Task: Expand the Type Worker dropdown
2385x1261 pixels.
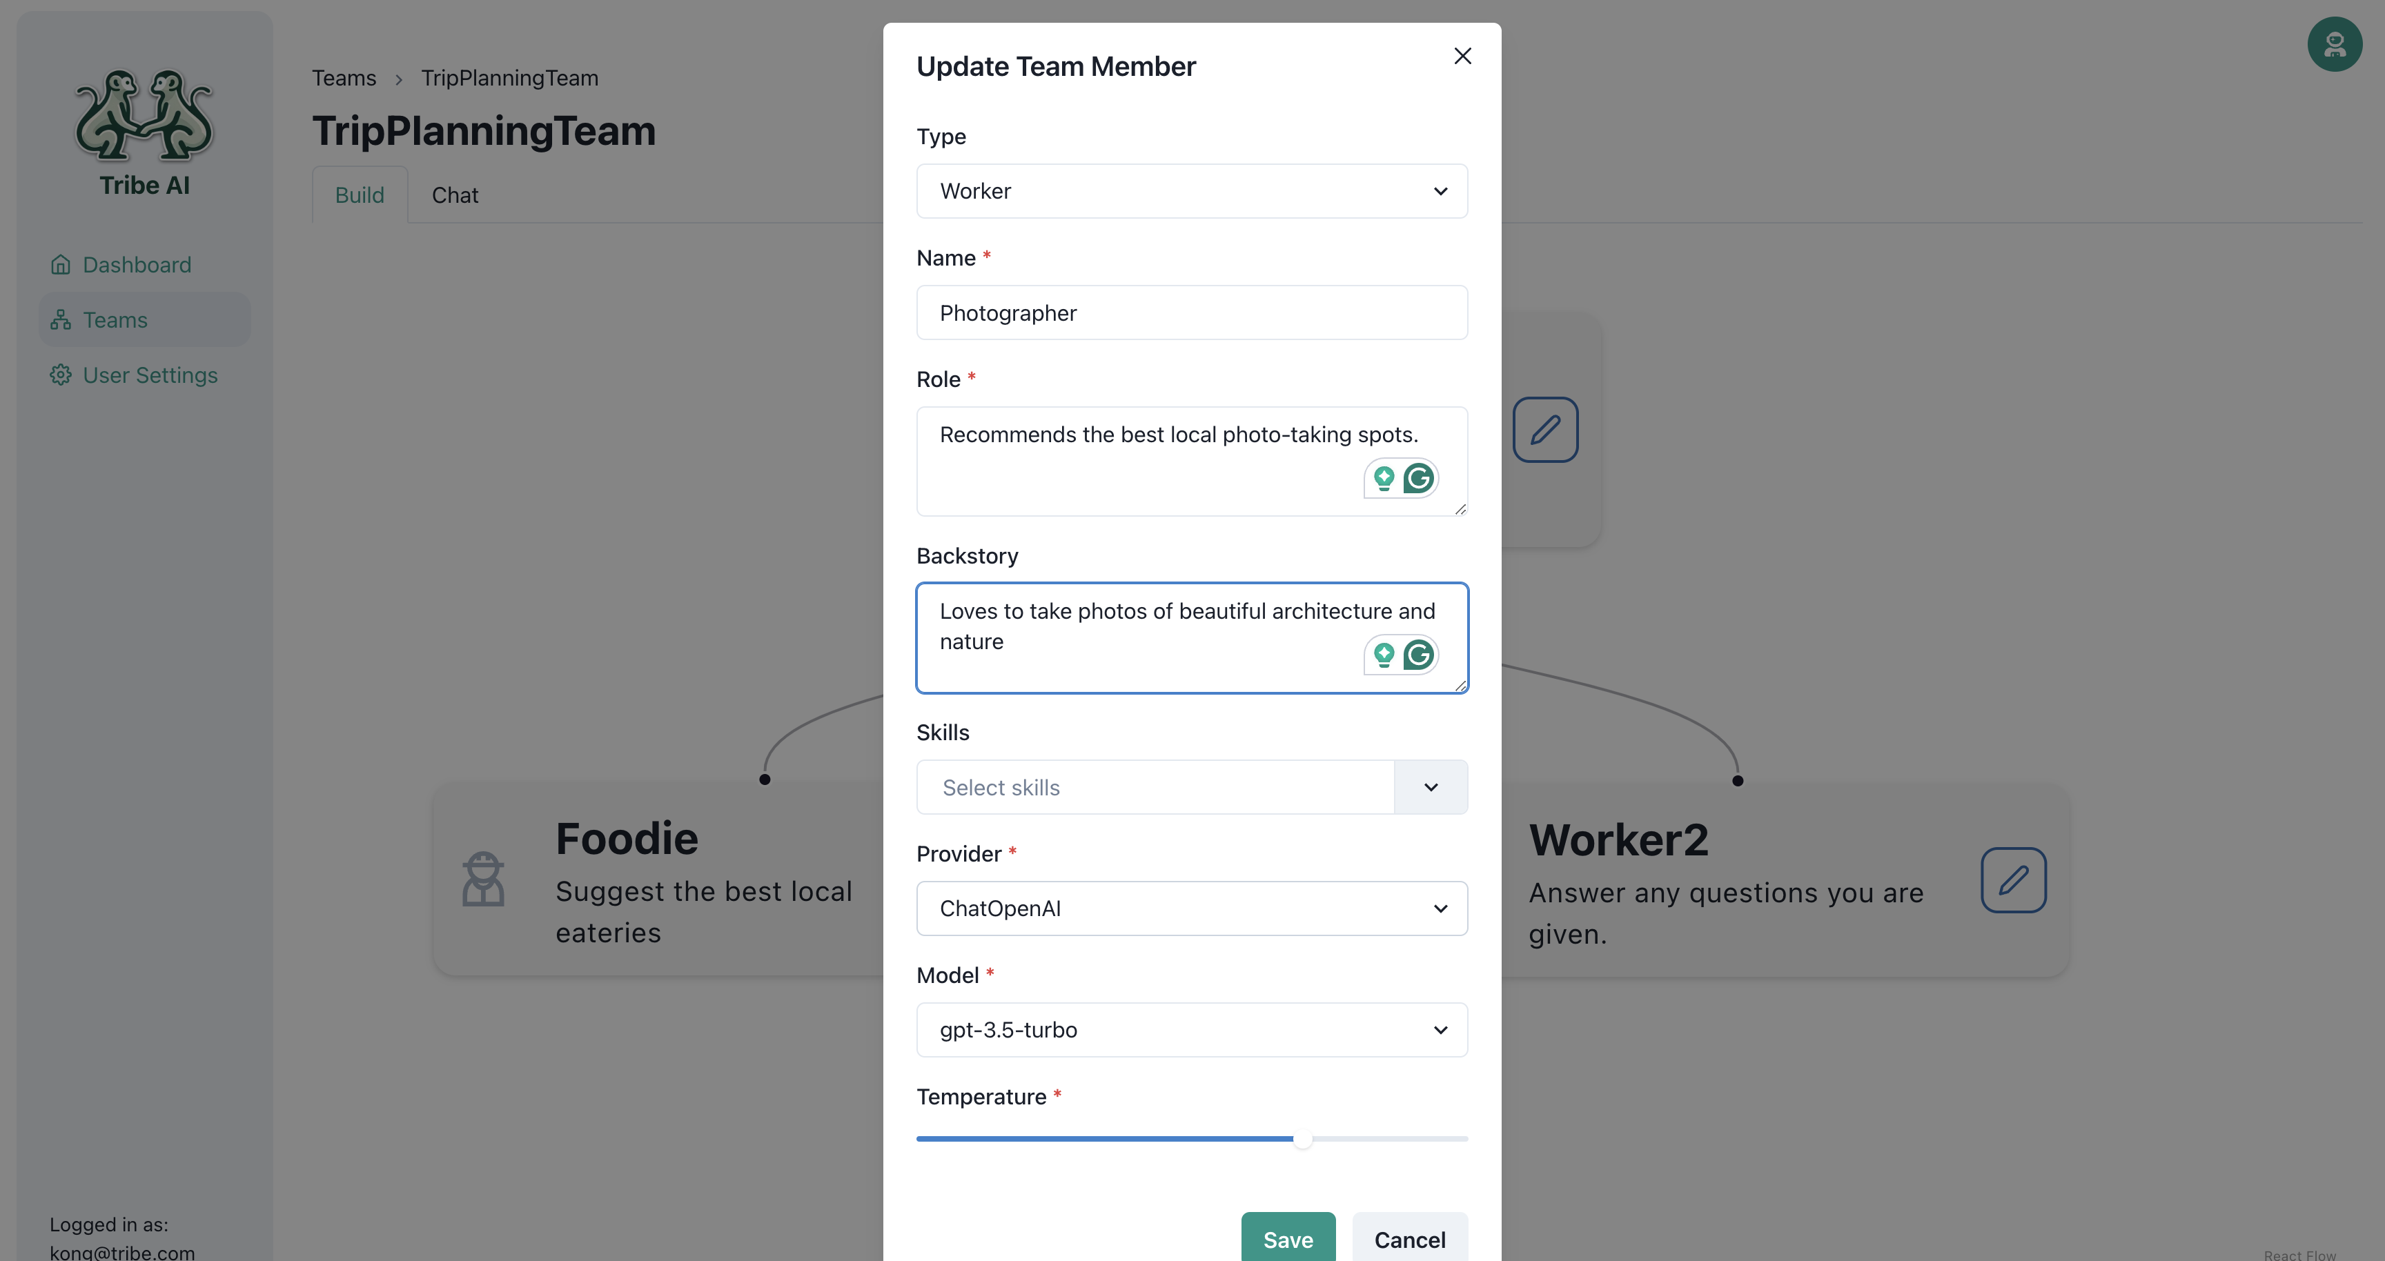Action: coord(1191,190)
